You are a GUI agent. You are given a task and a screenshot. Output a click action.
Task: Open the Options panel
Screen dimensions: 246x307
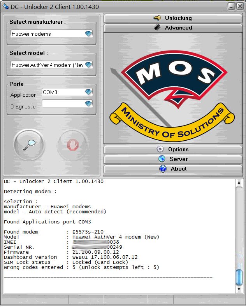[x=173, y=149]
